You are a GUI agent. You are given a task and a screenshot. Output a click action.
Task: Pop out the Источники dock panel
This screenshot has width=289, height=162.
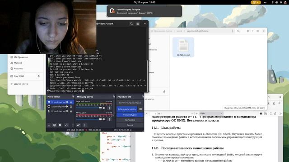point(73,97)
